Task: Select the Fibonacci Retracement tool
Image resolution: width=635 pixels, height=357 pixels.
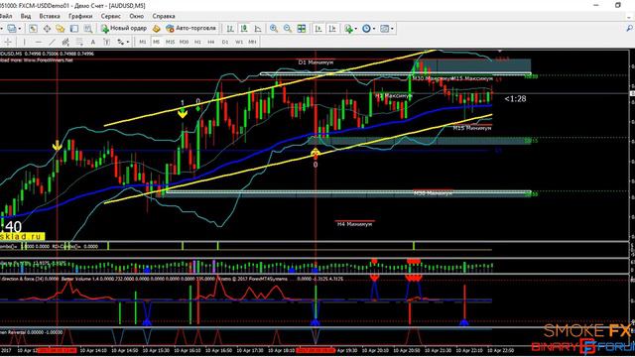Action: tap(79, 42)
